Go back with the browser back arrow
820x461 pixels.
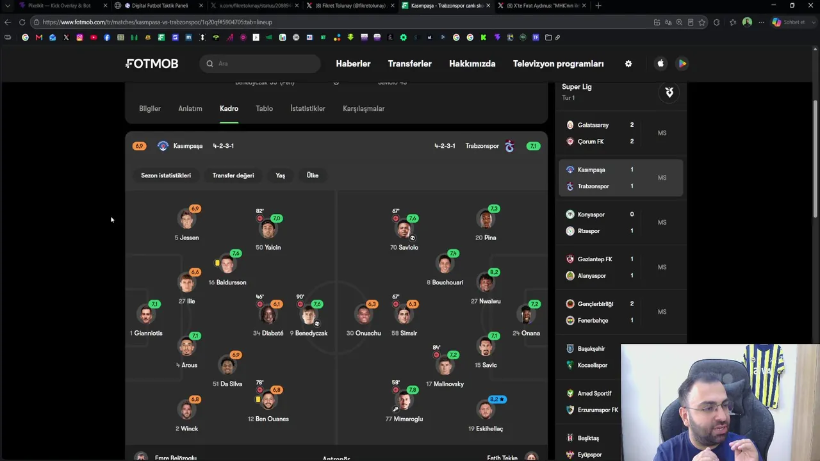pos(8,22)
